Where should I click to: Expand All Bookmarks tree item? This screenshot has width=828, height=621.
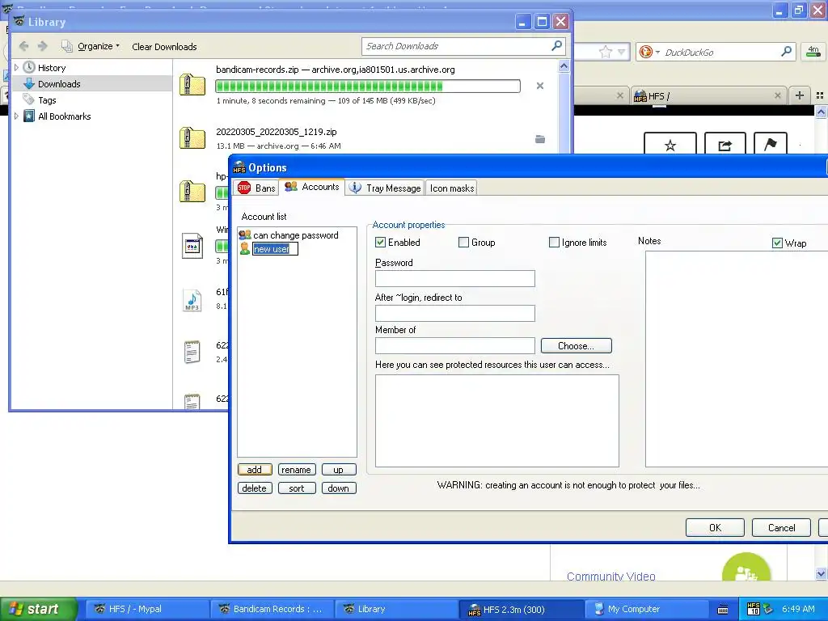16,116
